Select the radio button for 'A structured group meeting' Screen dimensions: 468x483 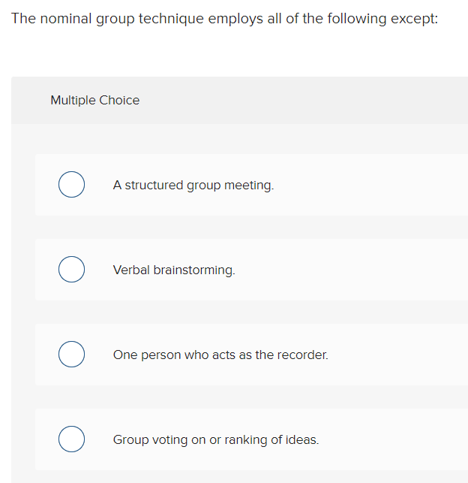click(71, 185)
